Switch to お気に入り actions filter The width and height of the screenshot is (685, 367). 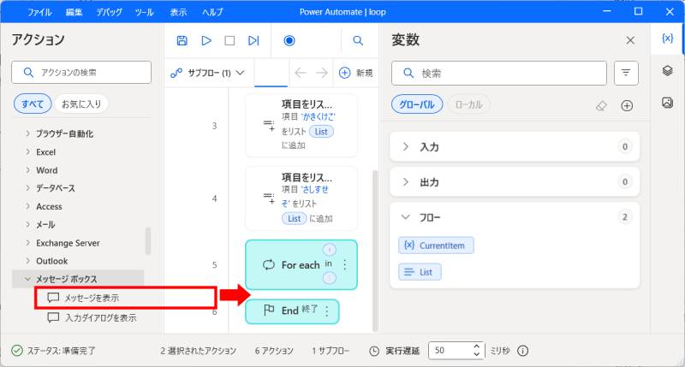[81, 104]
